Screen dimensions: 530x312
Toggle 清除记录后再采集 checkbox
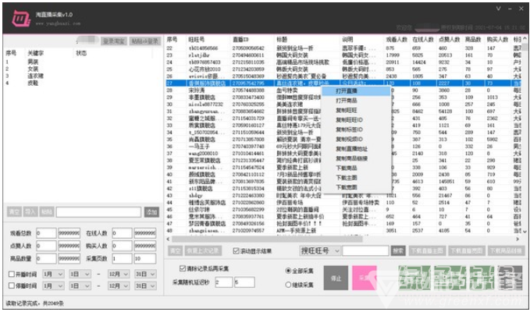point(183,269)
